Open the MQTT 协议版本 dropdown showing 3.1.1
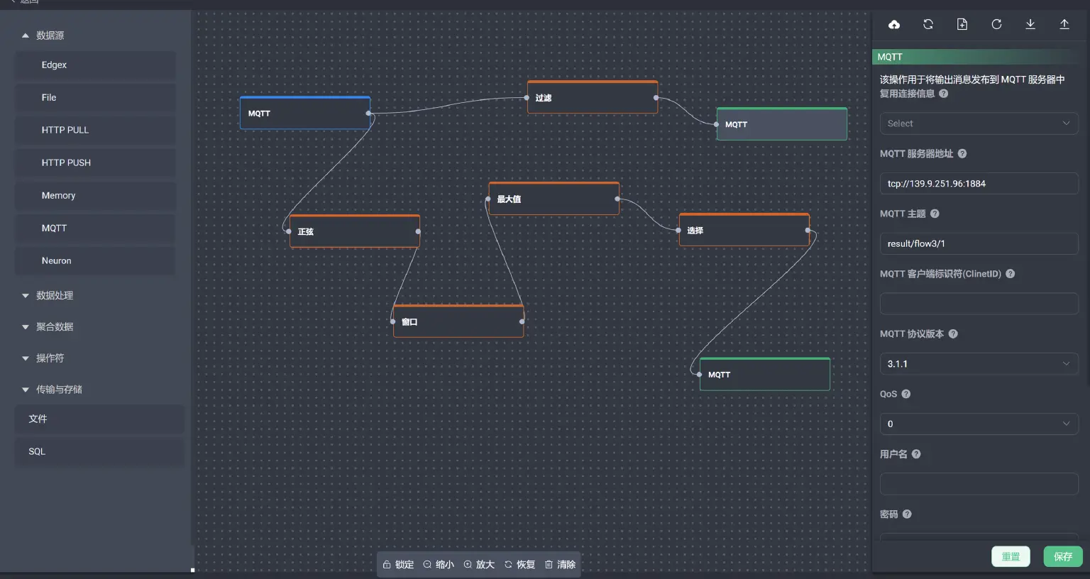Screen dimensions: 1090x579 979,363
